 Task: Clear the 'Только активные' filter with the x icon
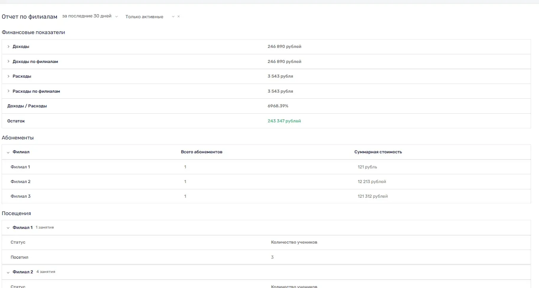click(178, 17)
